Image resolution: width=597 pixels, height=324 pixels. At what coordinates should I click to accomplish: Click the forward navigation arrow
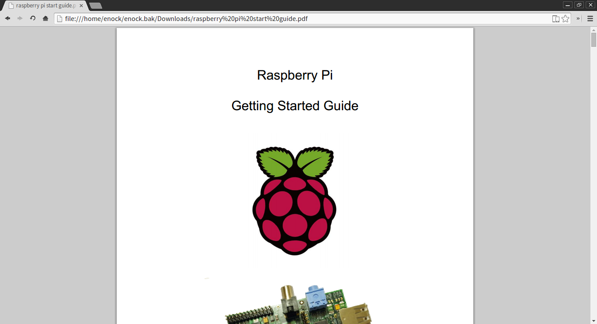pos(20,18)
